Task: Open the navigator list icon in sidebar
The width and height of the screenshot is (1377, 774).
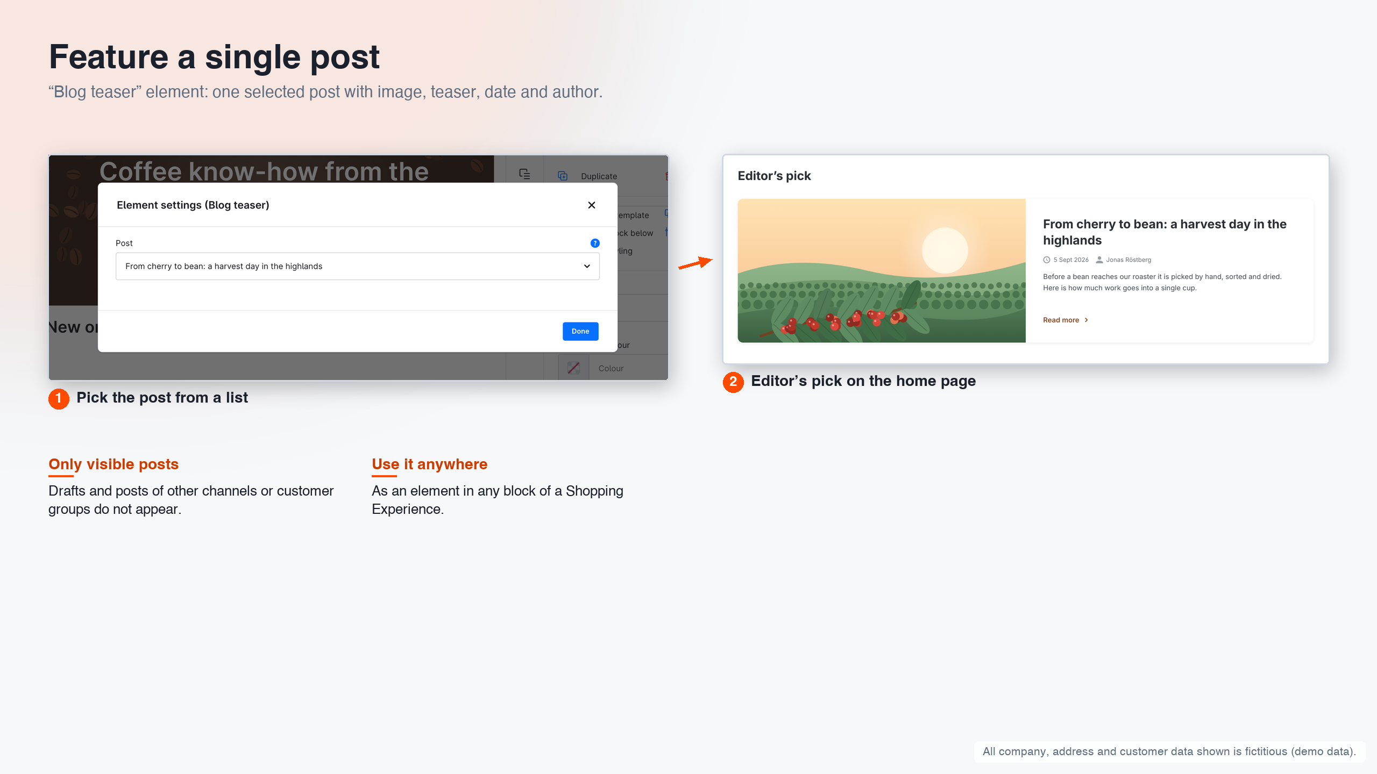Action: coord(524,174)
